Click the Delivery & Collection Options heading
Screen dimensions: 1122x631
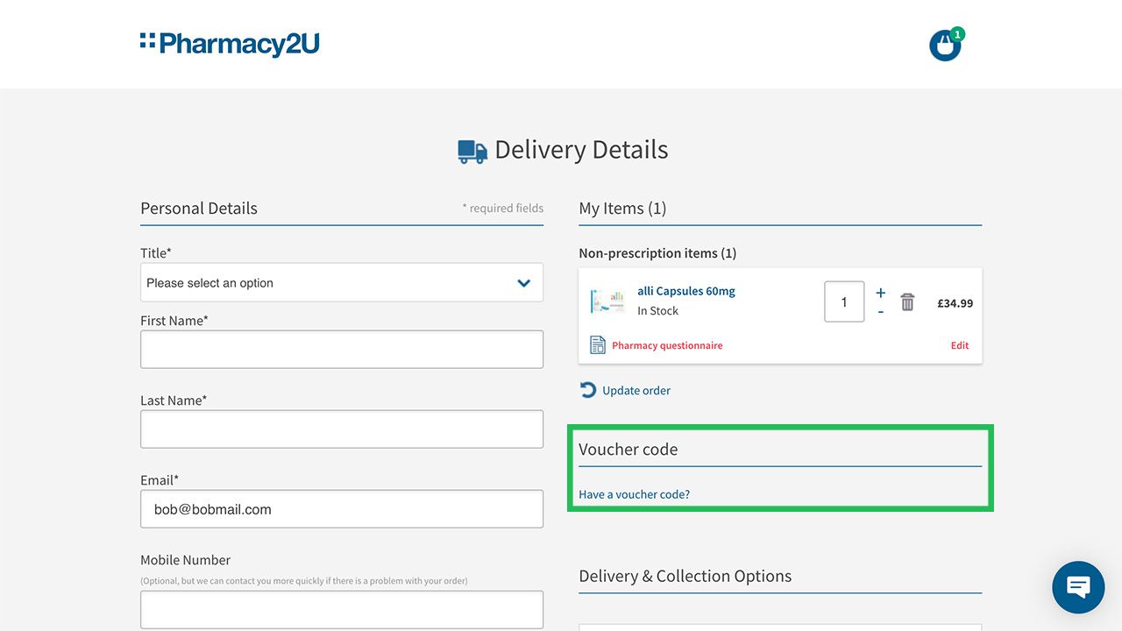tap(685, 576)
